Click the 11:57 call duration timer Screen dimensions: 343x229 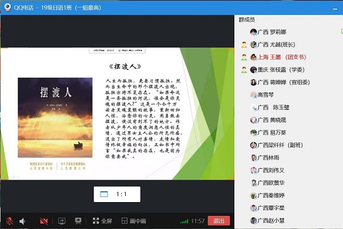[x=198, y=221]
